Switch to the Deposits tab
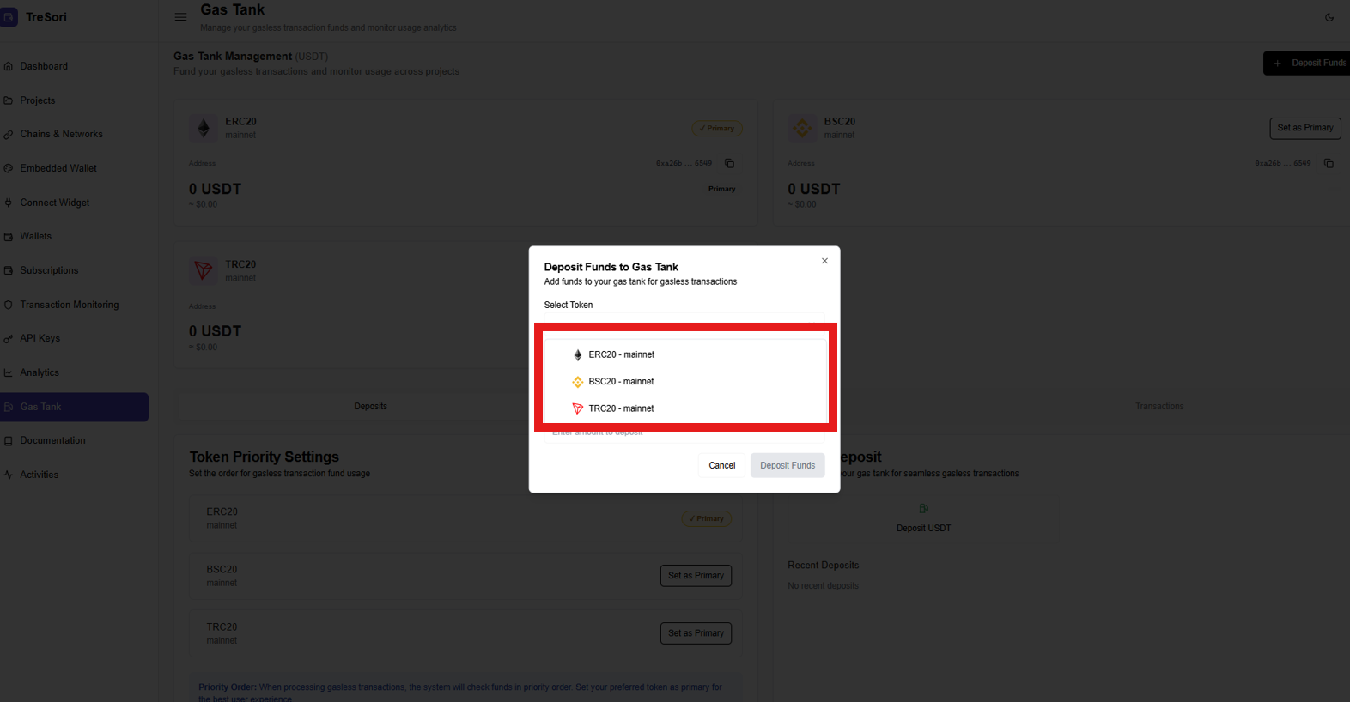Screen dimensions: 1350x702 point(370,407)
